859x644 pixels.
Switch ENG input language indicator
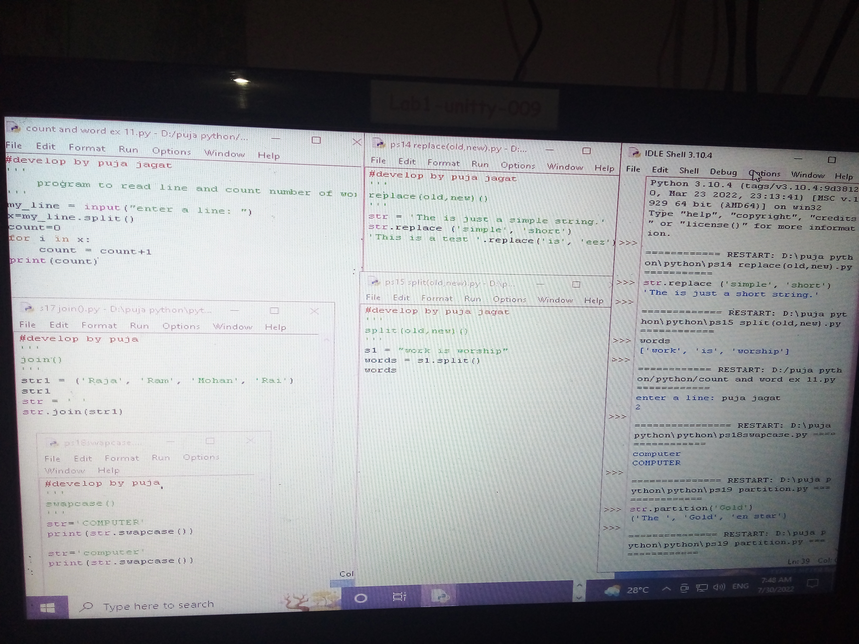pos(740,586)
